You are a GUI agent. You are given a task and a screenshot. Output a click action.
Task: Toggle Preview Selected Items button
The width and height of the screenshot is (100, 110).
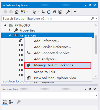click(x=74, y=12)
